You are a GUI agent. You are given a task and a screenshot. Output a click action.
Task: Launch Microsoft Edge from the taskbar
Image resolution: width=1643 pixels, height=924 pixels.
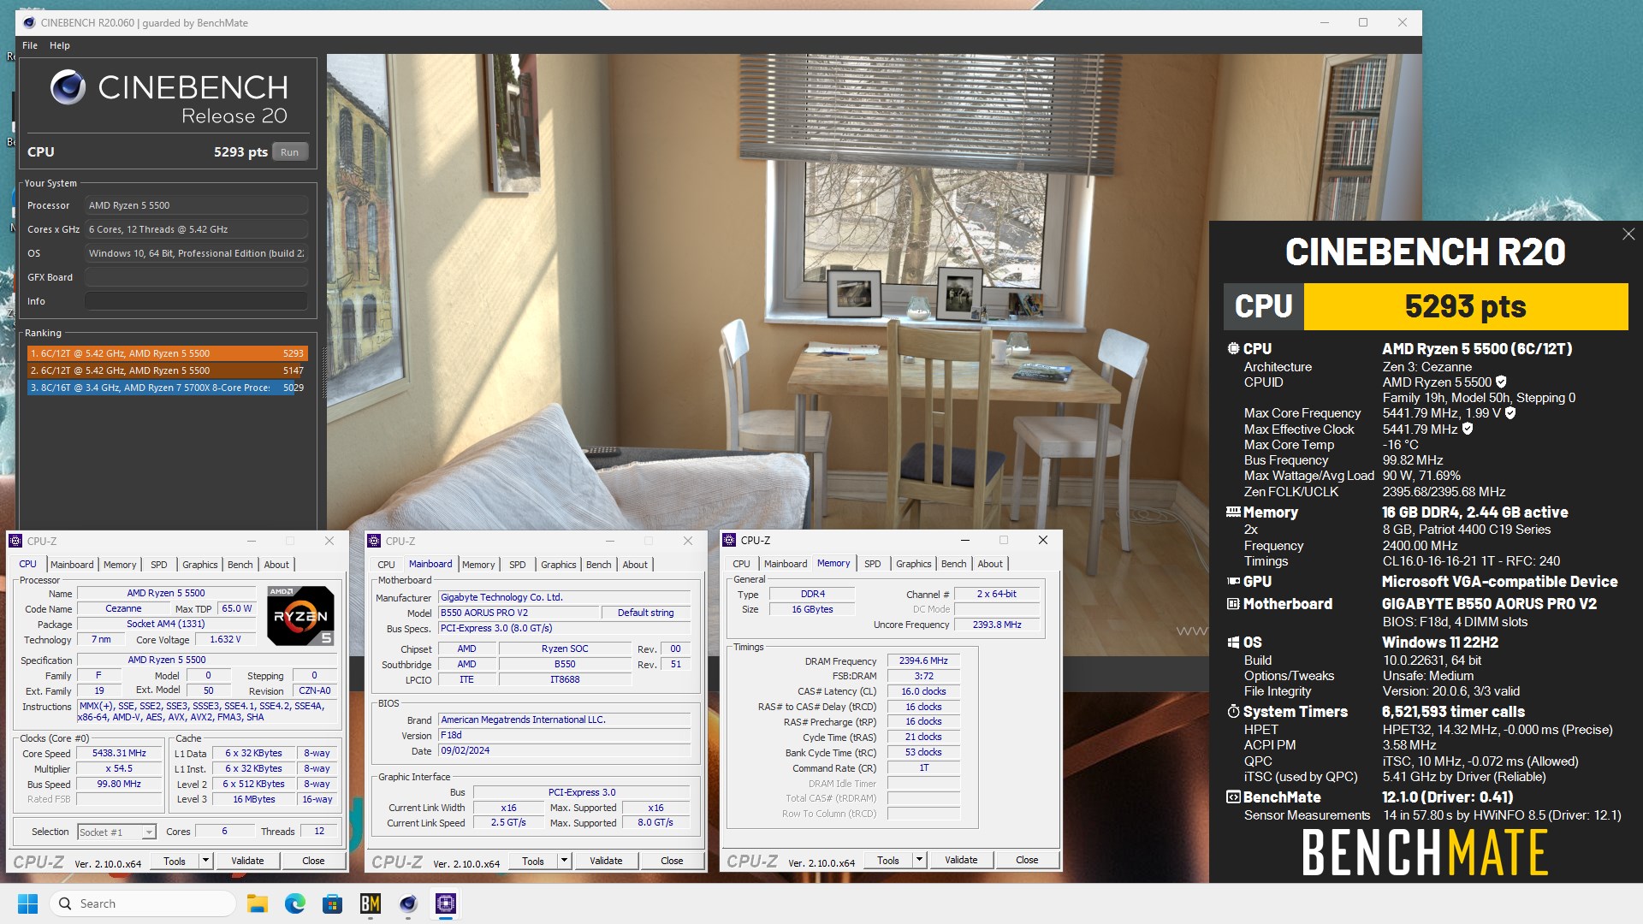pos(295,903)
